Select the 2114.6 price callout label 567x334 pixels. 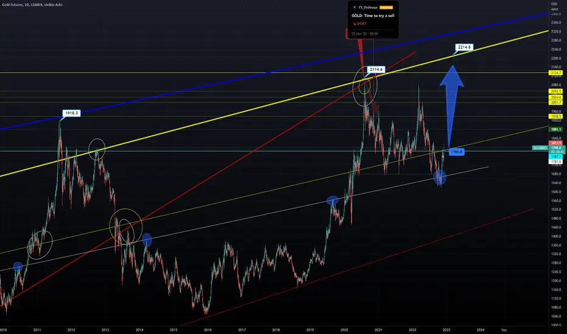tap(376, 69)
